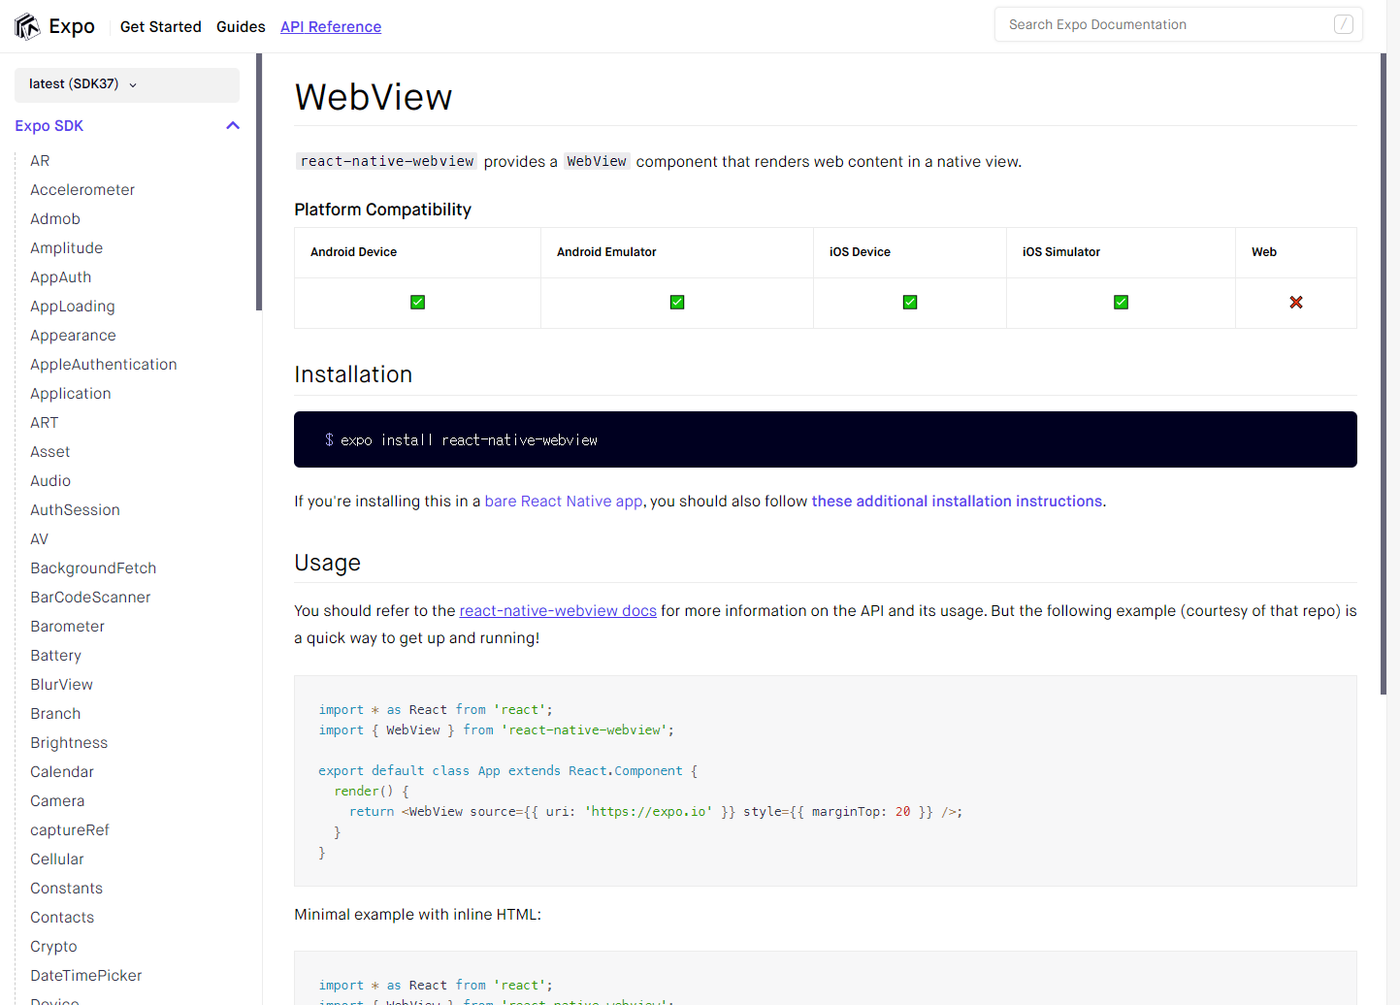The image size is (1400, 1005).
Task: Click the WebView page heading
Action: (374, 97)
